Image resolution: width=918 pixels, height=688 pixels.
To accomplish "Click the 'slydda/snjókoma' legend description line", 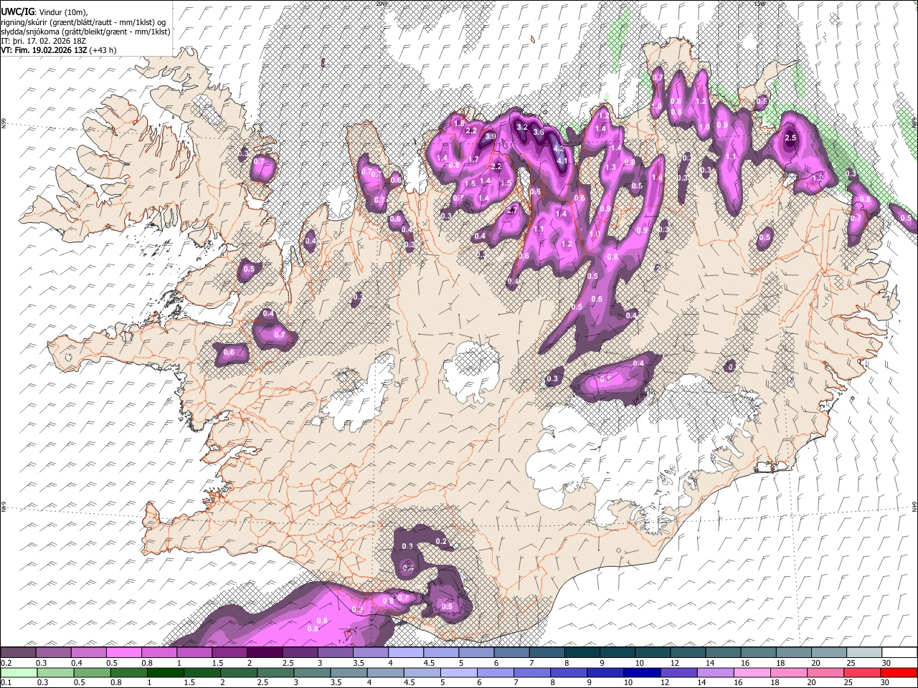I will click(85, 32).
